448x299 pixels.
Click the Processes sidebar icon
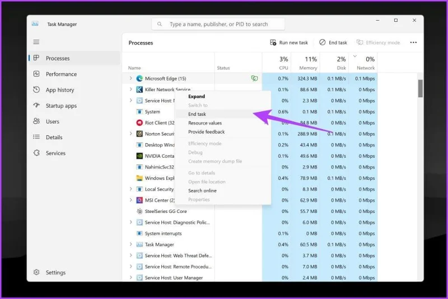36,58
